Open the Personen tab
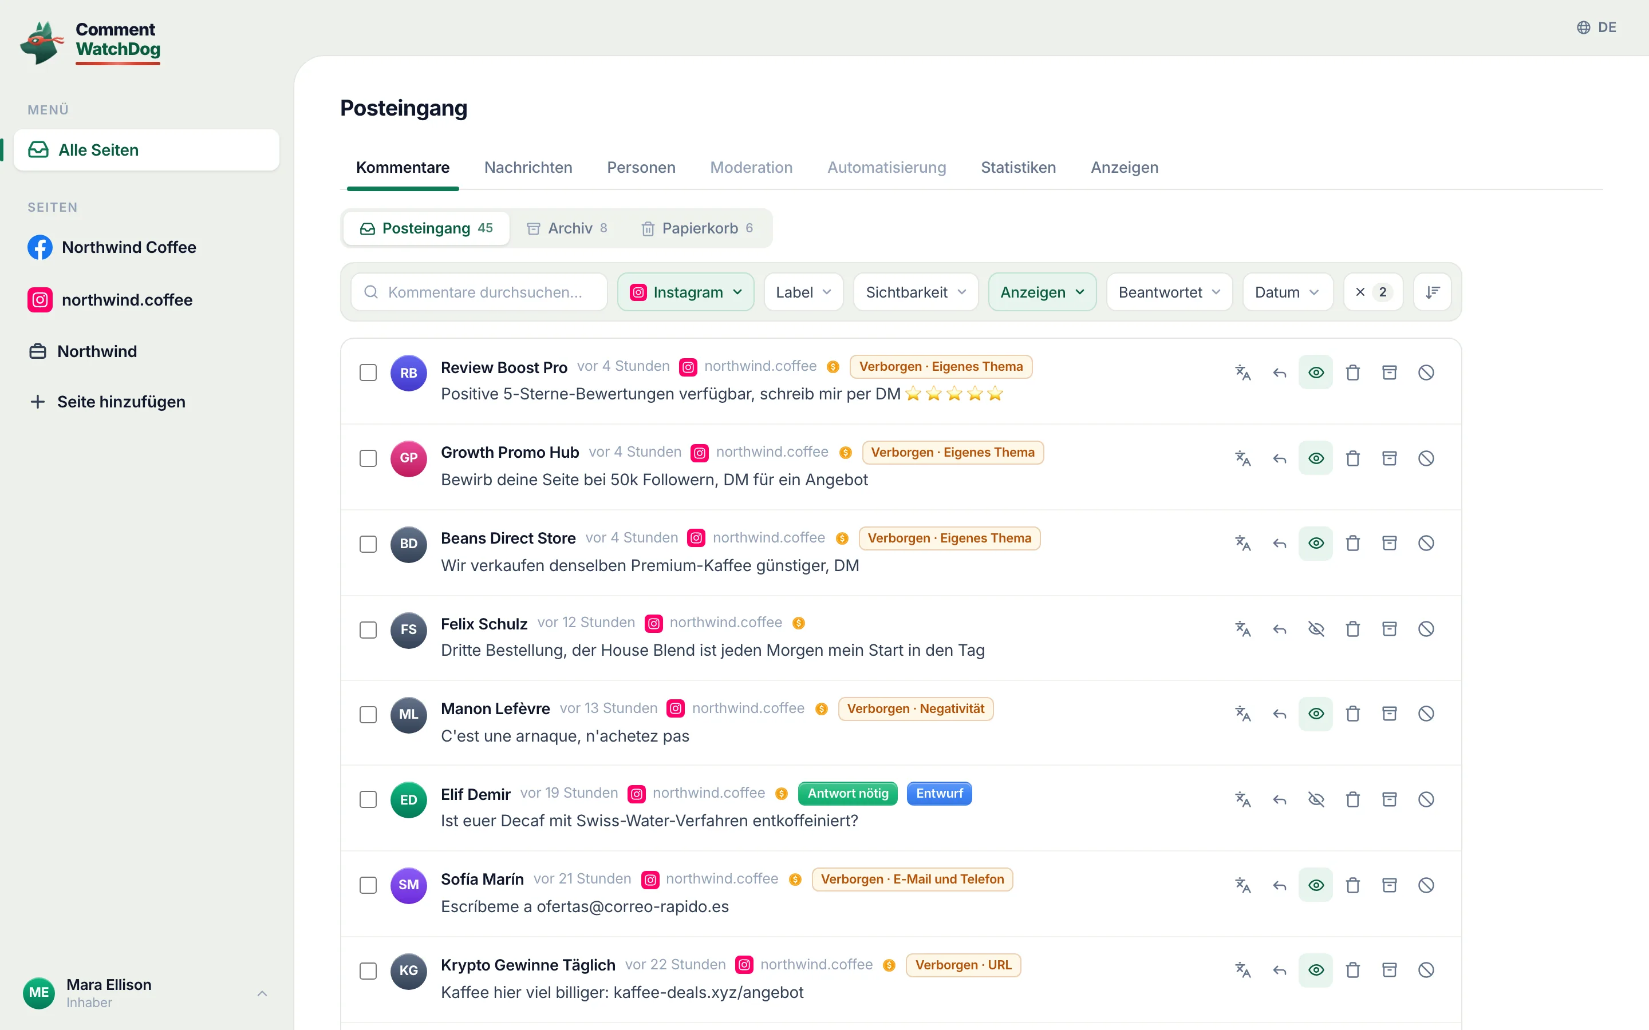The image size is (1649, 1030). coord(641,168)
